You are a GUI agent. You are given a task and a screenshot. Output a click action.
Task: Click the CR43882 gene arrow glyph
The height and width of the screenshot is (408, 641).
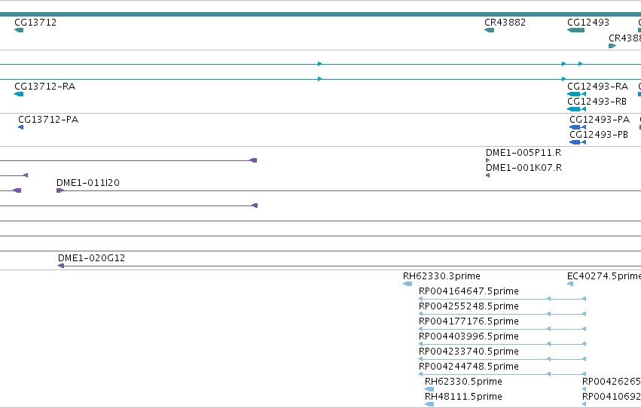(490, 30)
